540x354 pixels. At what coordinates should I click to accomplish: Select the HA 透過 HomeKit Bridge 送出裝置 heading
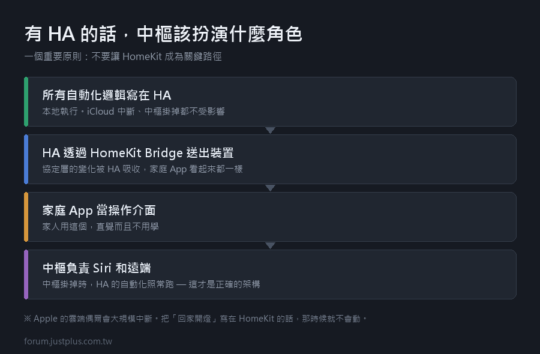(x=138, y=153)
